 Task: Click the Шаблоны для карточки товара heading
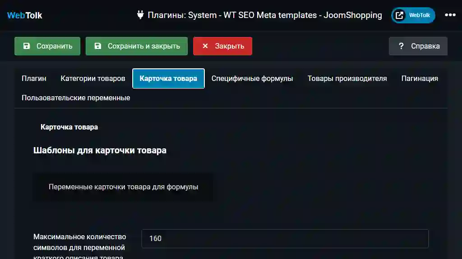coord(100,150)
